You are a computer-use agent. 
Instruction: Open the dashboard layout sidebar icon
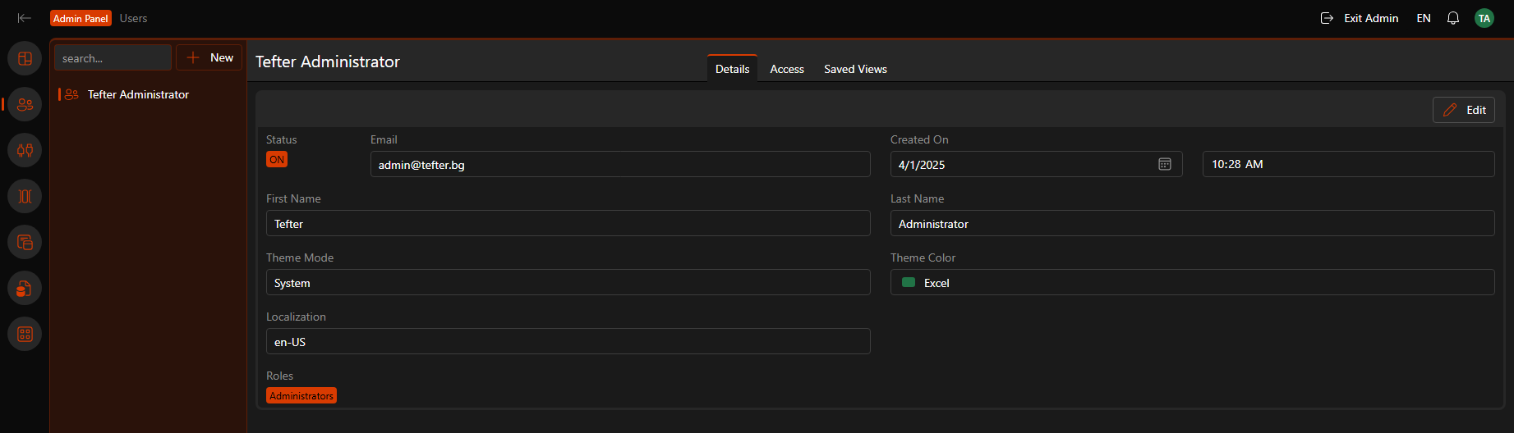tap(25, 58)
